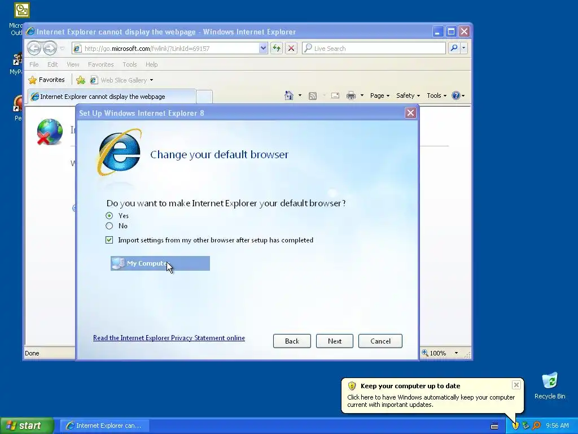The image size is (578, 434).
Task: Select the Yes radio button
Action: click(x=109, y=215)
